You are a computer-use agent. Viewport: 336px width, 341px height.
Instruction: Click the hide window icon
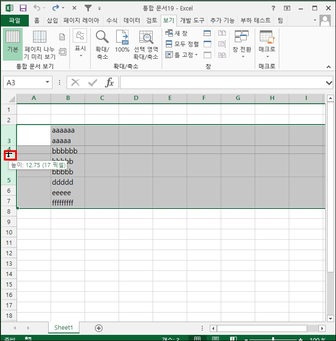[207, 44]
